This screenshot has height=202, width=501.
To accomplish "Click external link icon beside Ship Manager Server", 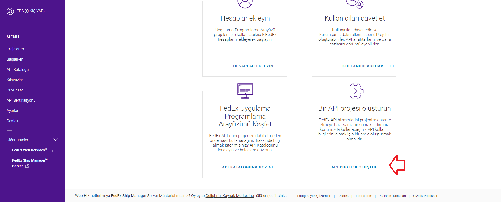I will pyautogui.click(x=27, y=166).
